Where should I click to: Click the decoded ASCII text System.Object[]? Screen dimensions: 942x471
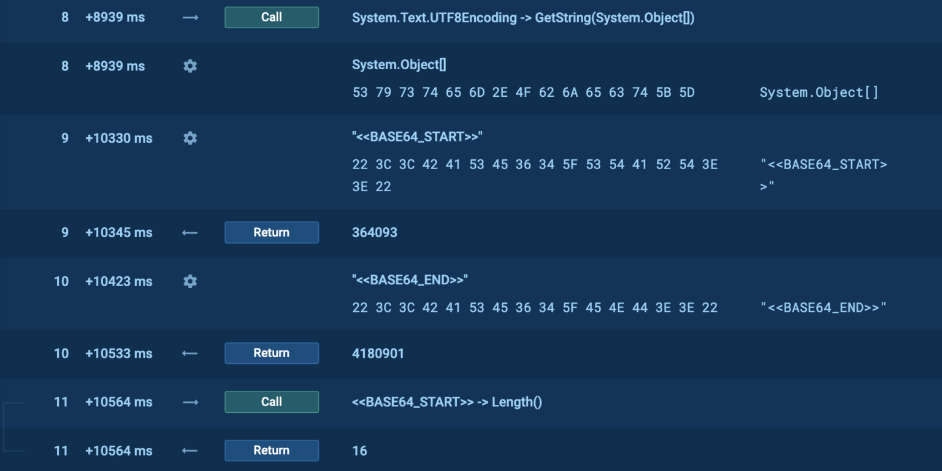819,92
